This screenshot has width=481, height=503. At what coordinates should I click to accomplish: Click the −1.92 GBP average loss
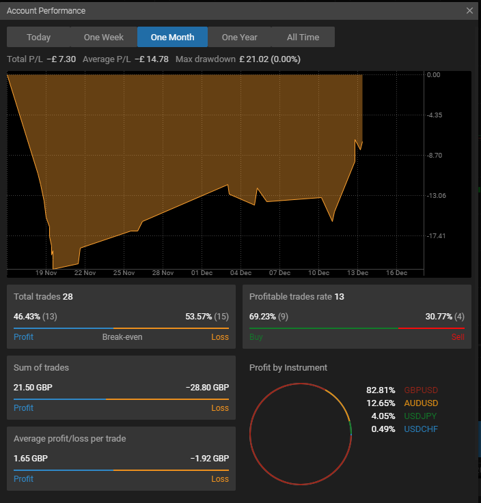[x=210, y=459]
